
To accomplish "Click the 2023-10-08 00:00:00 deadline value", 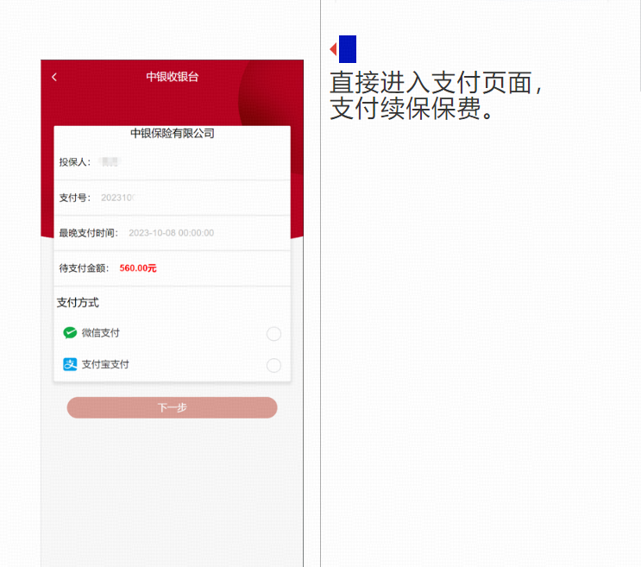I will [172, 233].
